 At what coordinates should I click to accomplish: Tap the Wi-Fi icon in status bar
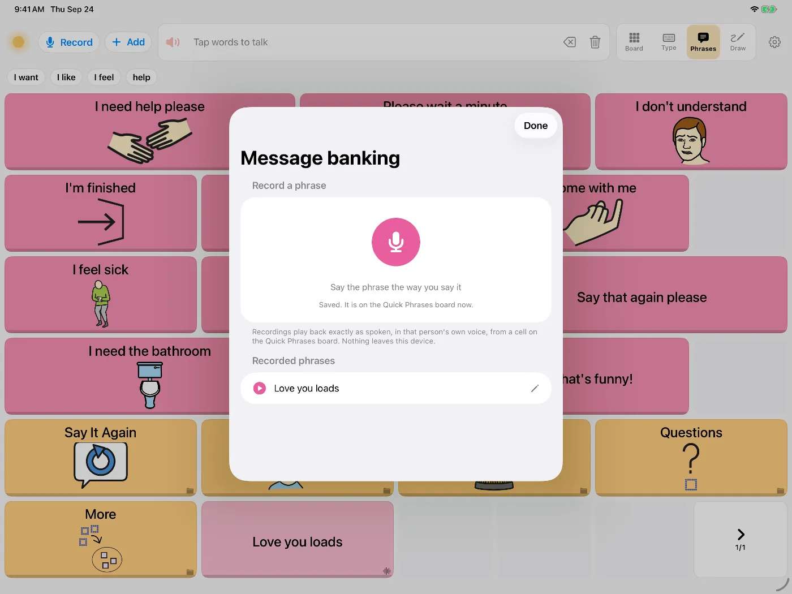click(754, 9)
